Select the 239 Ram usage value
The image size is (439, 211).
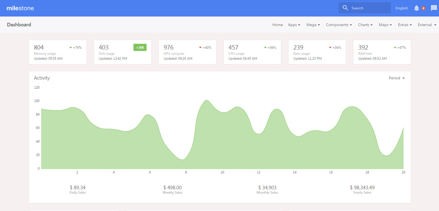click(298, 47)
